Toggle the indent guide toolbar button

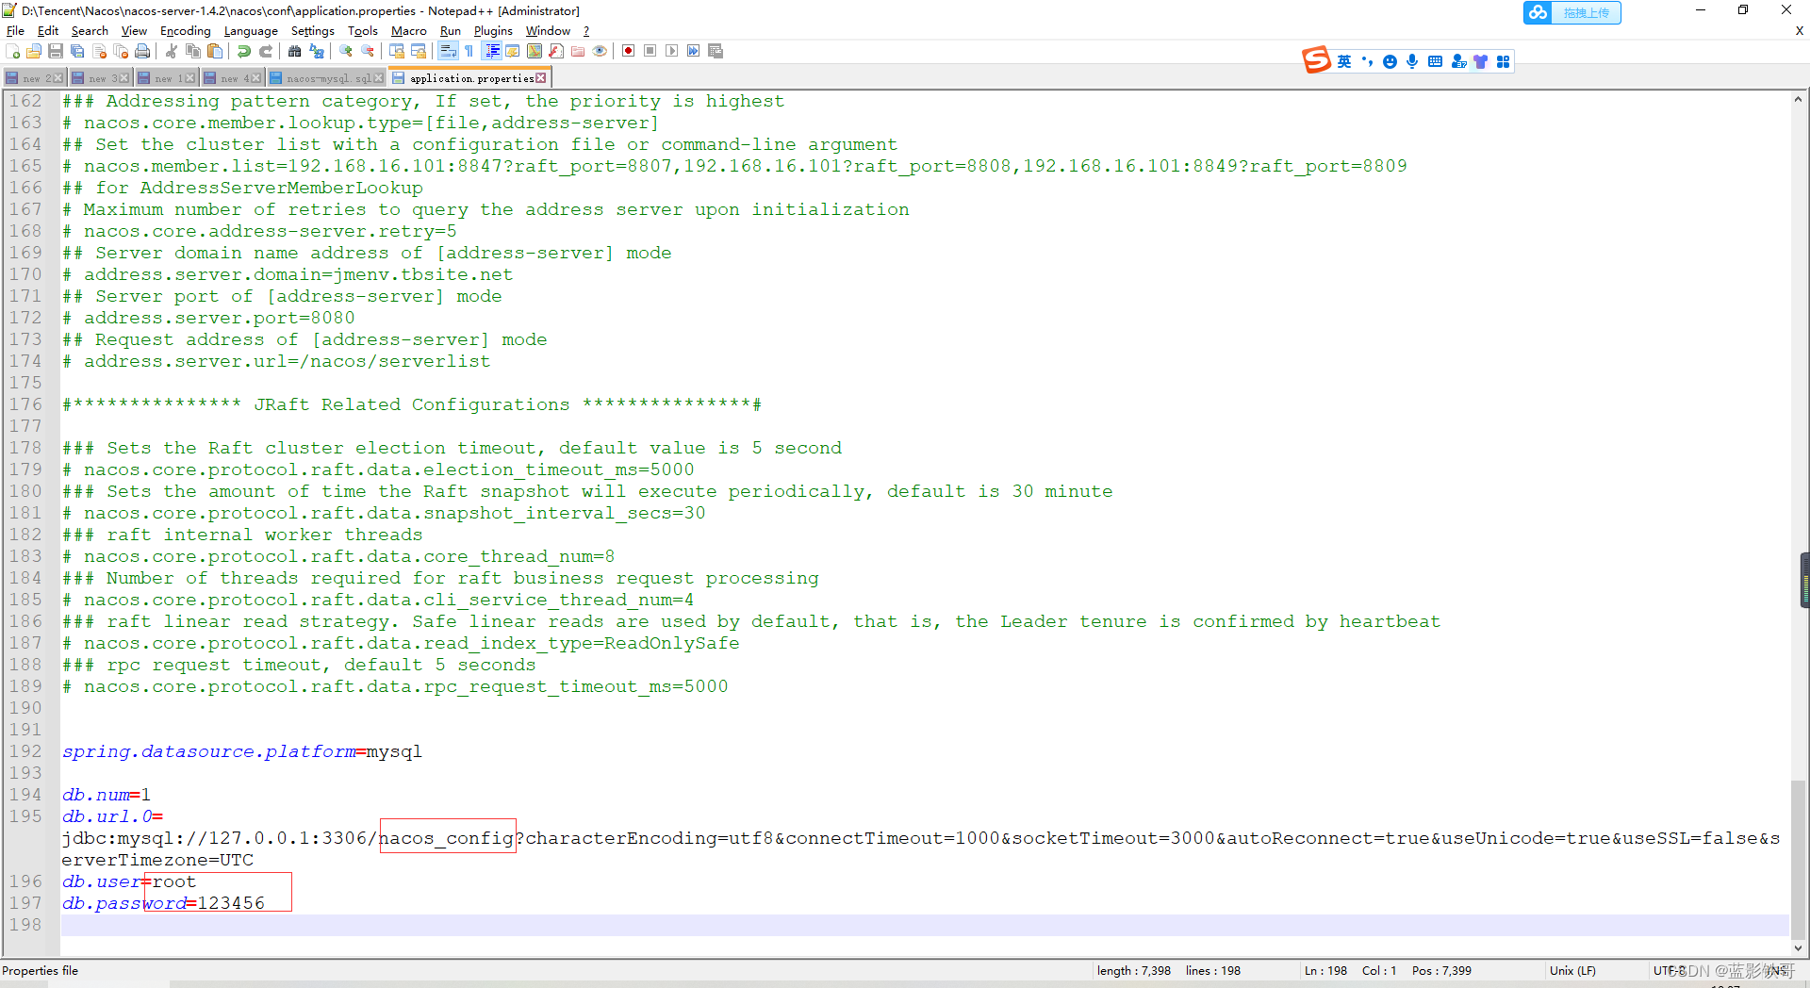491,51
